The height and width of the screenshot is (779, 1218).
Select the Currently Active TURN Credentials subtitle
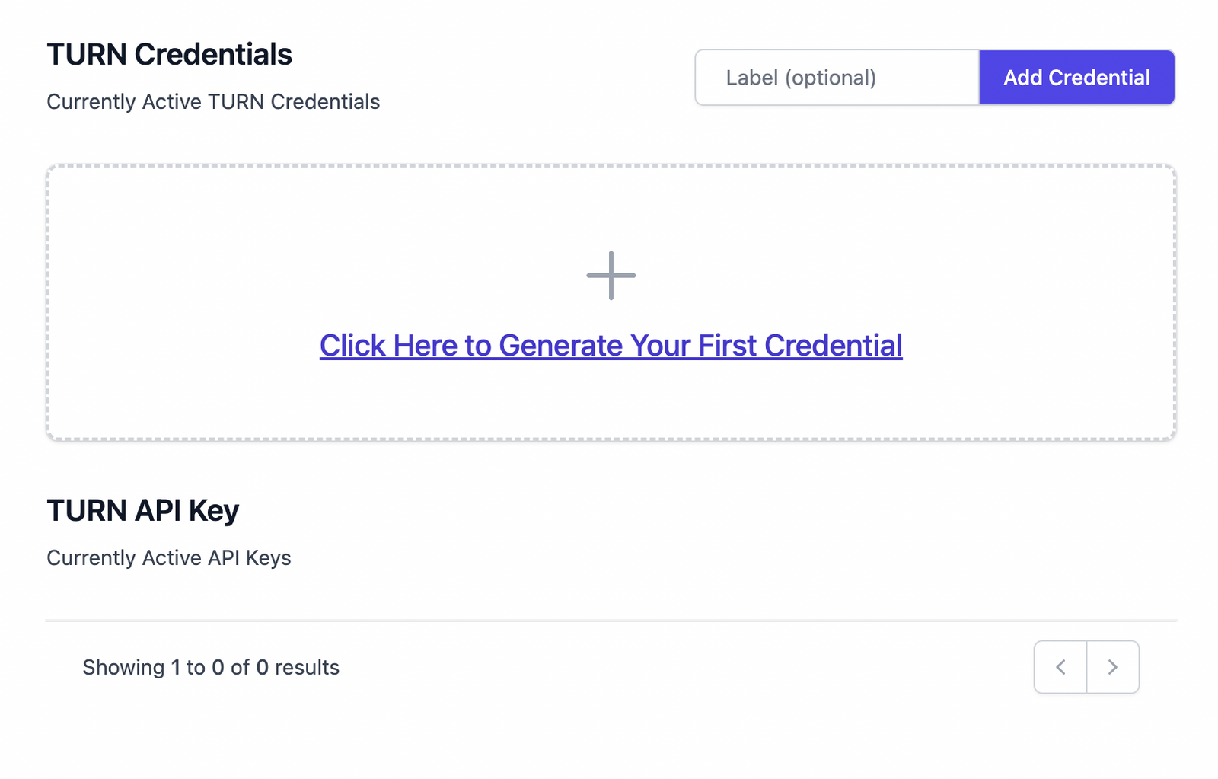click(213, 102)
